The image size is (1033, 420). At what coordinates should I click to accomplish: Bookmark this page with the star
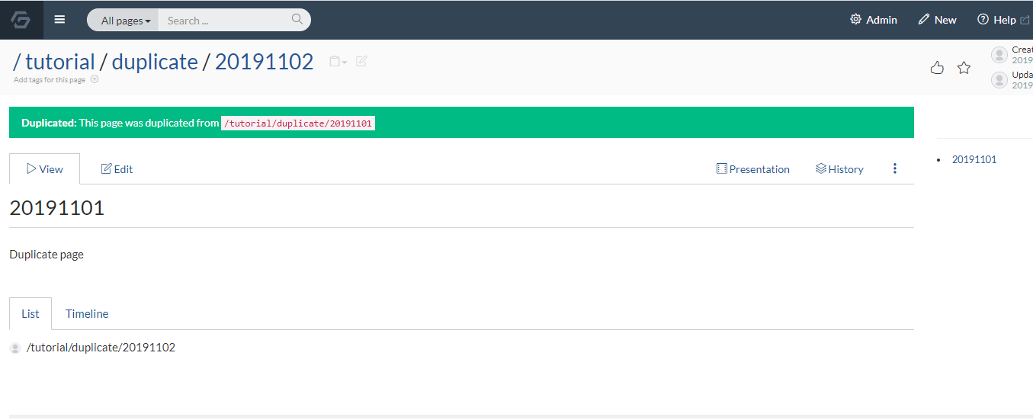(x=964, y=68)
